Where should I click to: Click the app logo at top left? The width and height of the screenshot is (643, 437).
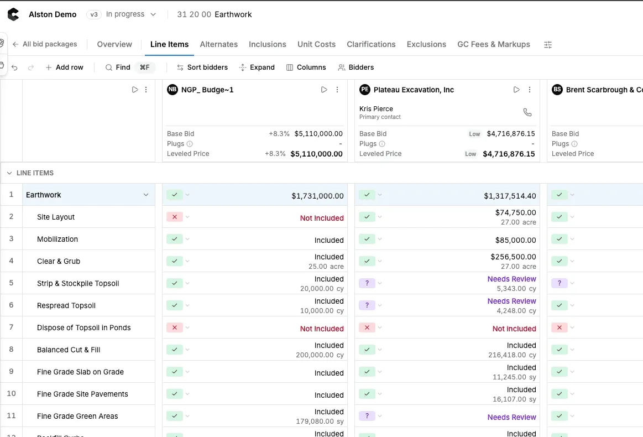coord(13,14)
